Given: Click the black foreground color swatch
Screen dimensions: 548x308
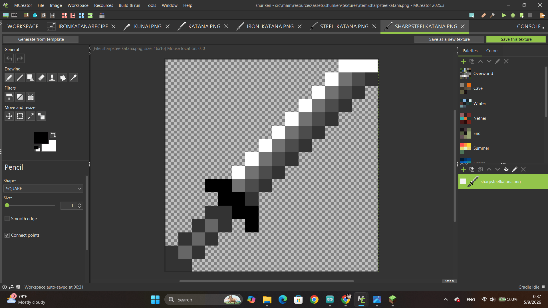Looking at the screenshot, I should click(x=41, y=137).
